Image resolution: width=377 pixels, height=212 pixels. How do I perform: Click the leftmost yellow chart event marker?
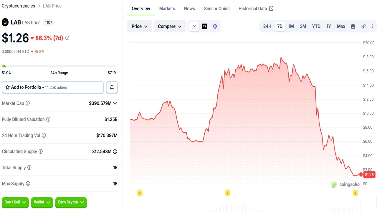tap(140, 193)
